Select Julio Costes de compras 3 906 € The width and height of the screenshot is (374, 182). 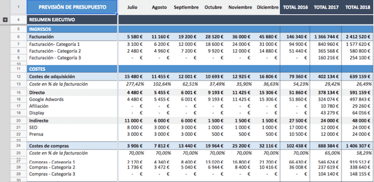pyautogui.click(x=135, y=146)
